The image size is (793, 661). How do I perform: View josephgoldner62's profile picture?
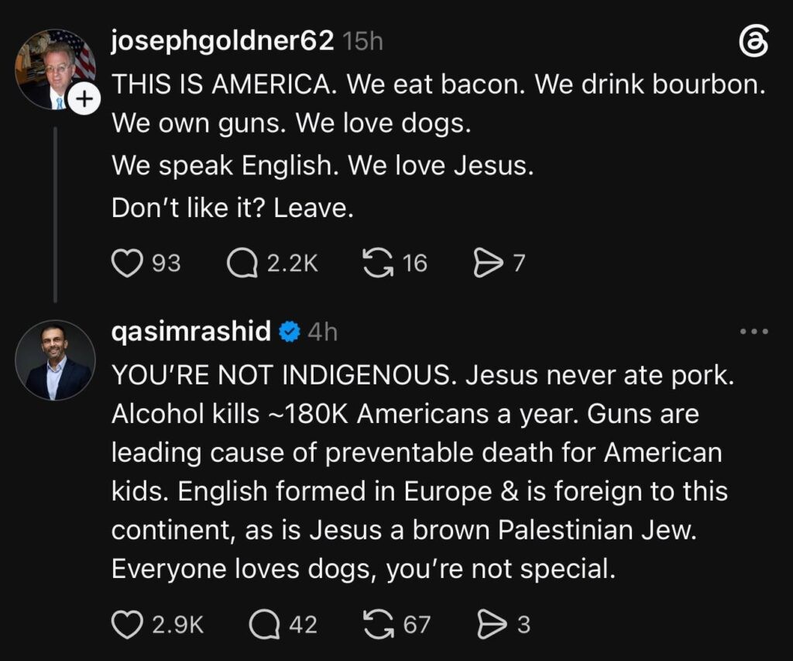pos(55,69)
